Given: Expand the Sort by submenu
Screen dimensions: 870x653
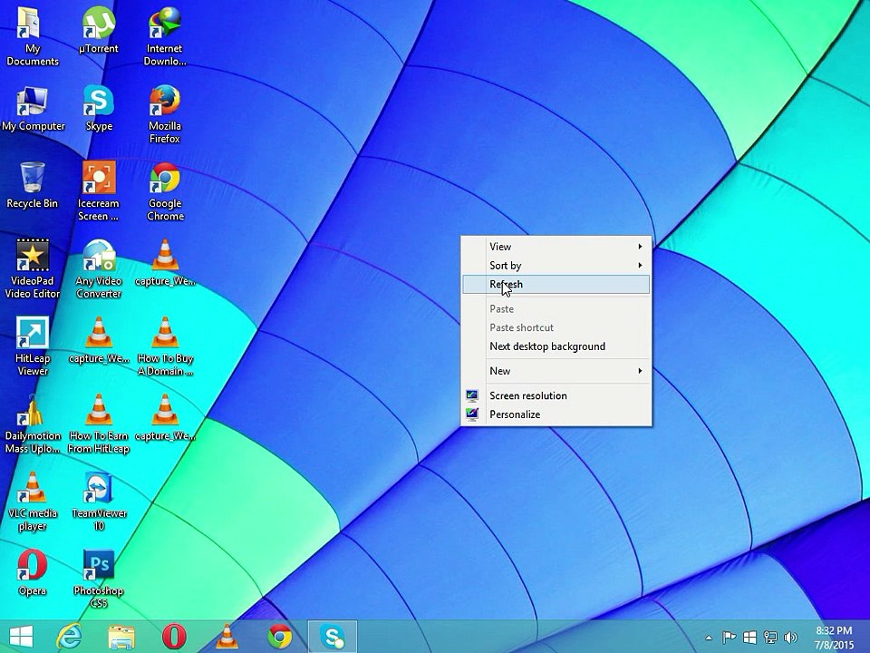Looking at the screenshot, I should [x=556, y=266].
